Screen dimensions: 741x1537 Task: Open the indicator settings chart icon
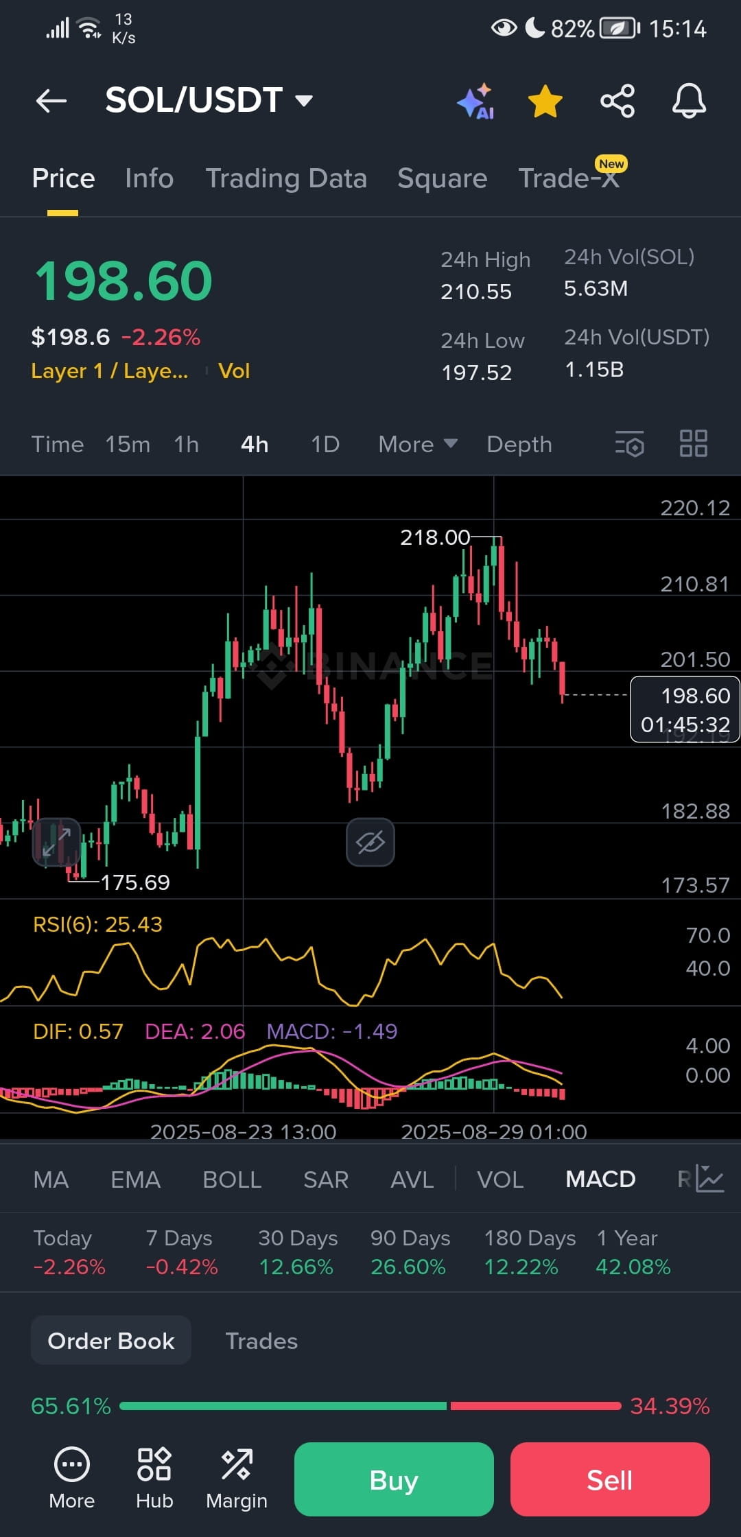[x=709, y=1180]
